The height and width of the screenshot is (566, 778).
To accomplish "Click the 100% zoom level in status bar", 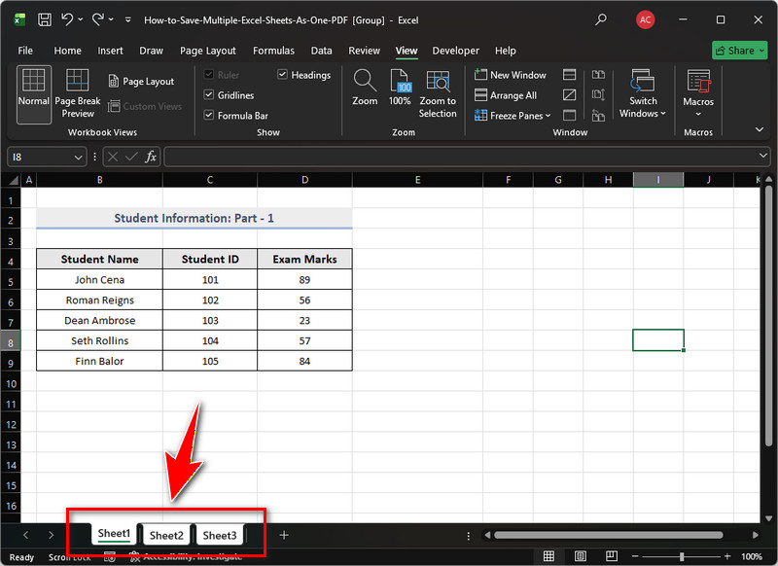I will tap(752, 556).
